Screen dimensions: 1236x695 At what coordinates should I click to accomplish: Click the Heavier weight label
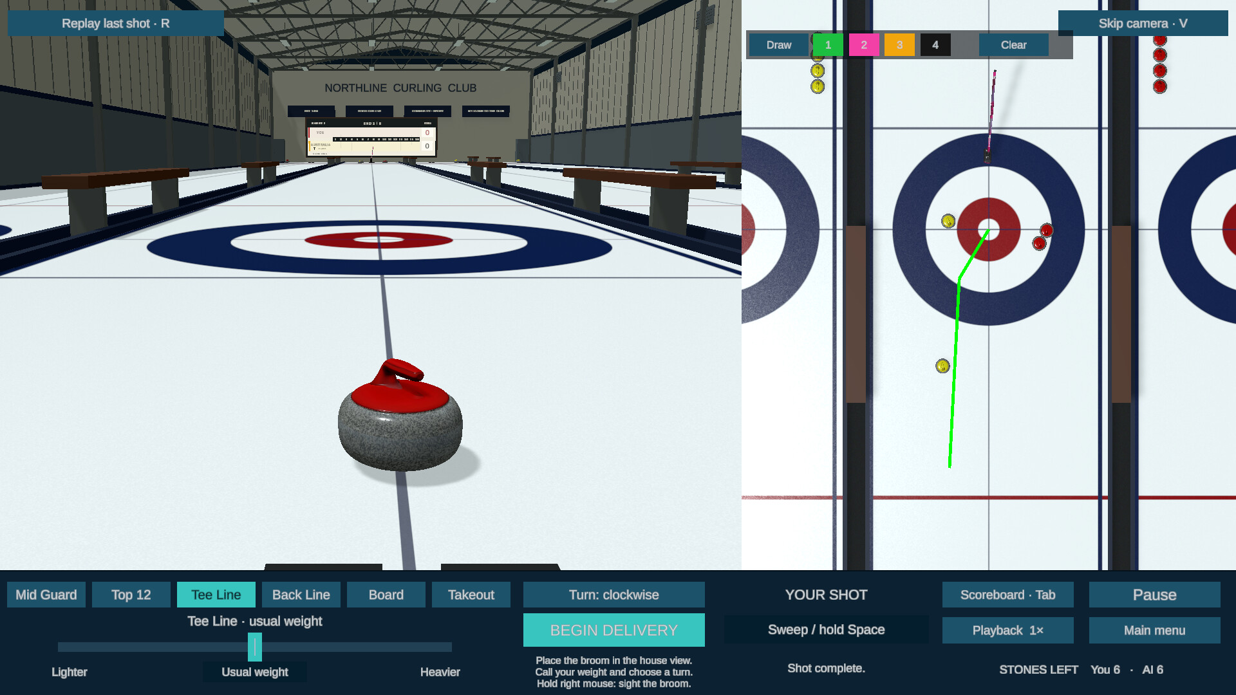[x=440, y=672]
